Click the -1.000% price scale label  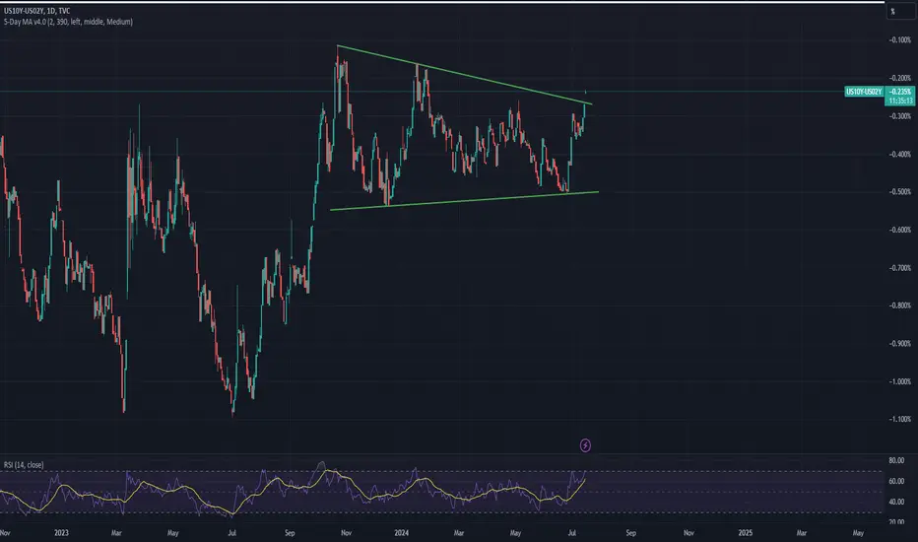click(x=900, y=381)
